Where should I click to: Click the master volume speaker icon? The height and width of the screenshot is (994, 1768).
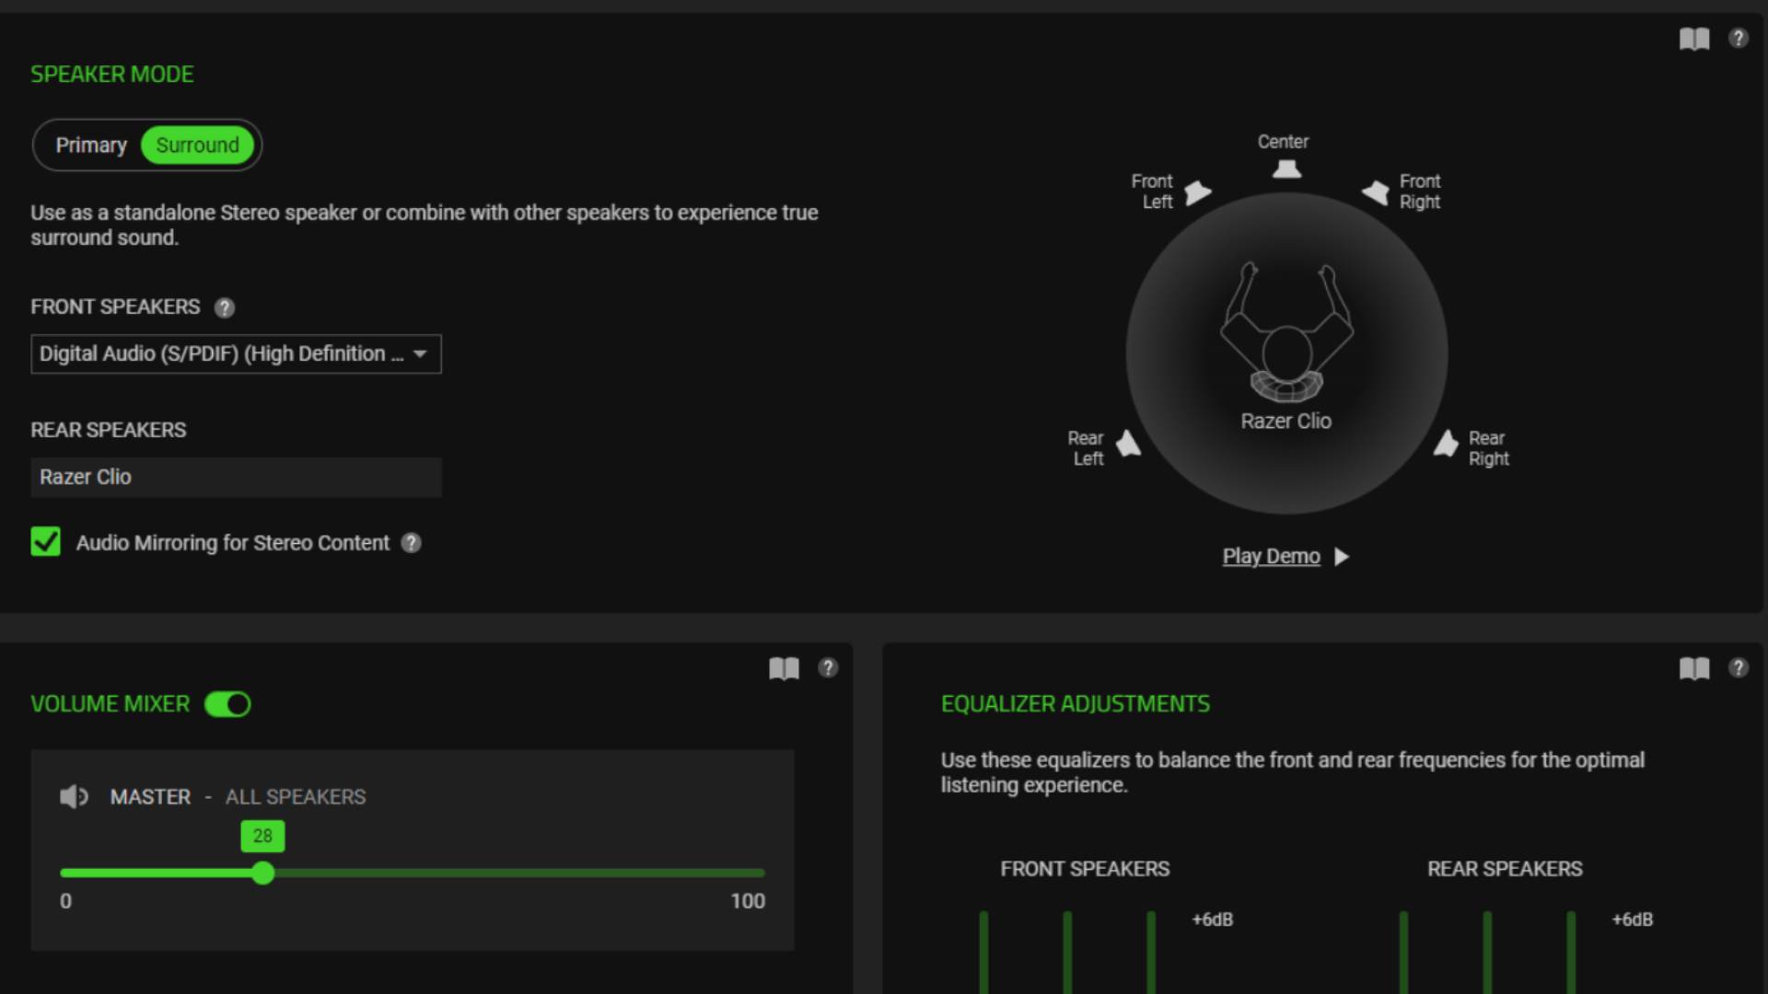[74, 796]
